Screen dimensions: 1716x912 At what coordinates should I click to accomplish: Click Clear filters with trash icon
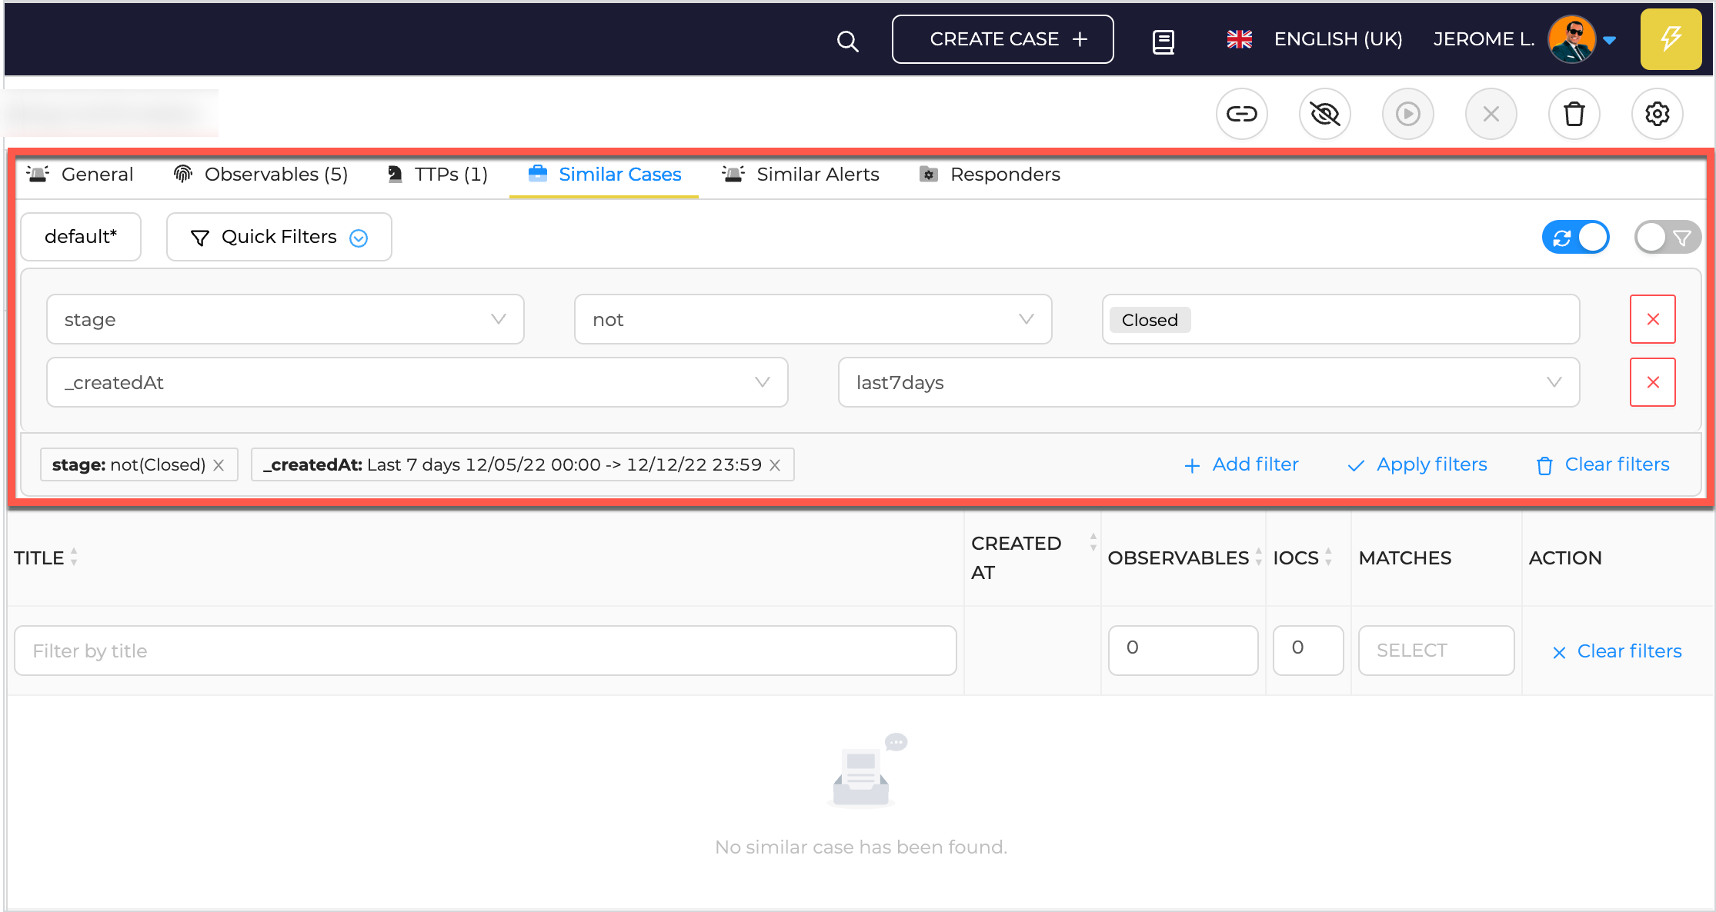(1603, 464)
